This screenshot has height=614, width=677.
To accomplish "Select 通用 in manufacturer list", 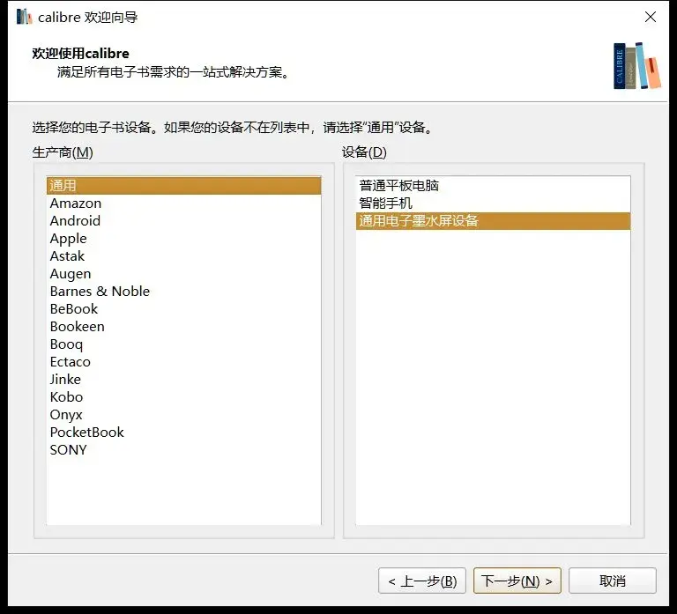I will point(184,186).
